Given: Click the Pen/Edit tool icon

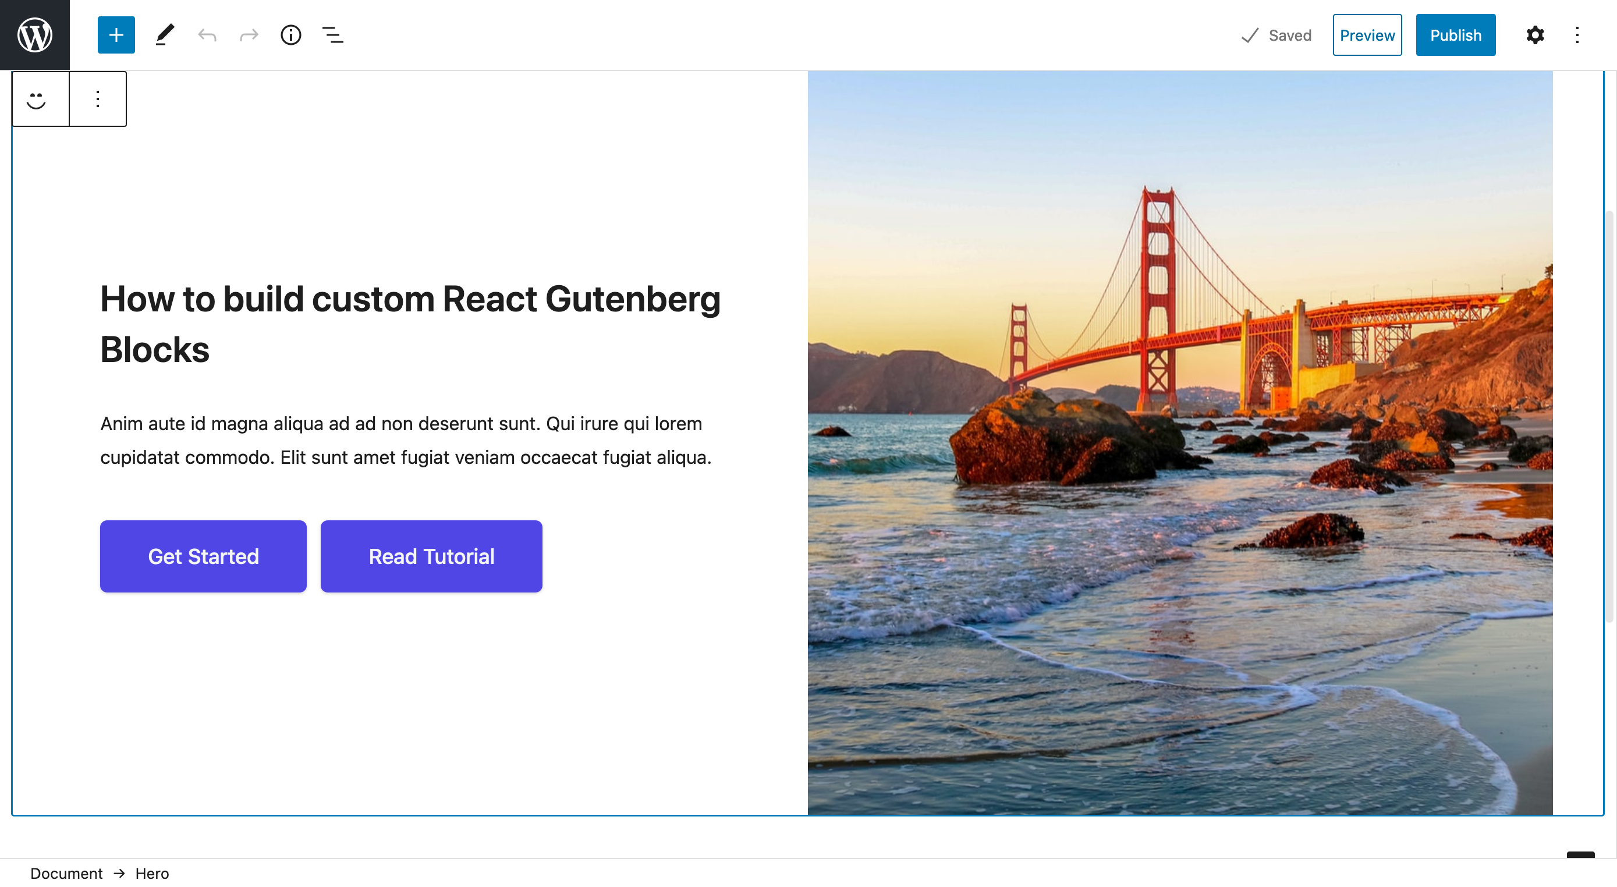Looking at the screenshot, I should (x=164, y=34).
